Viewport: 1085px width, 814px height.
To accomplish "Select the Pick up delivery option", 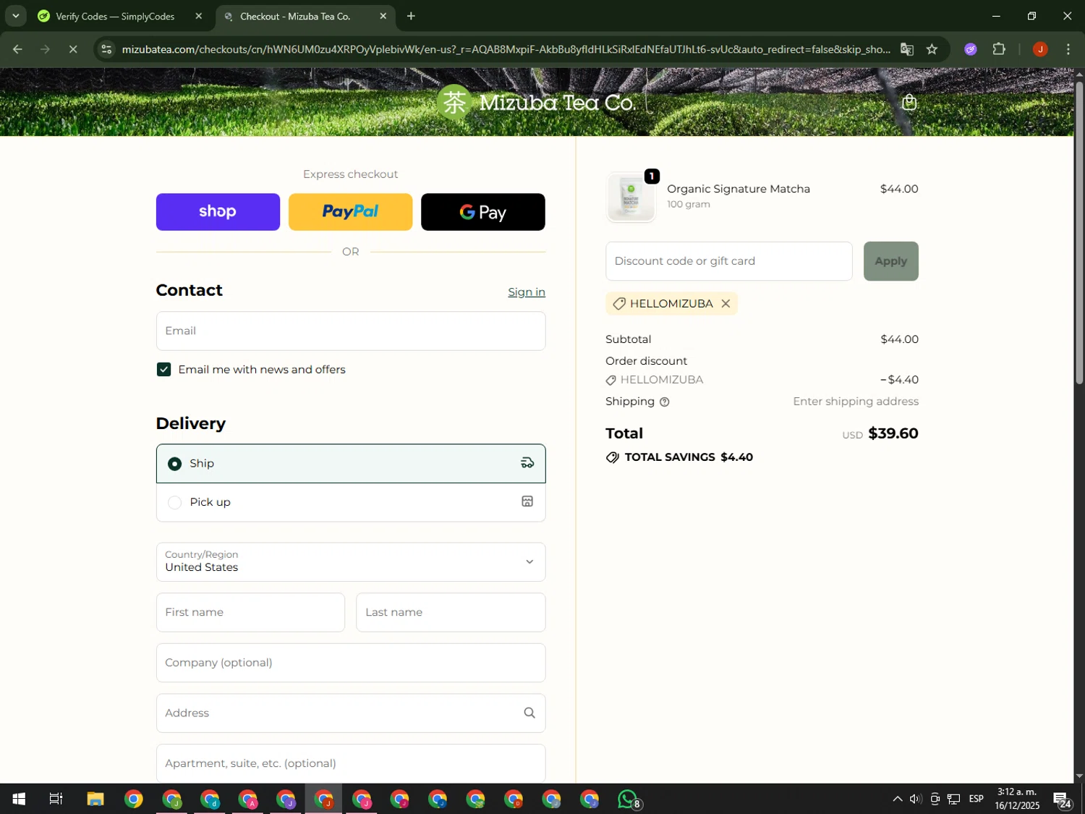I will 351,502.
